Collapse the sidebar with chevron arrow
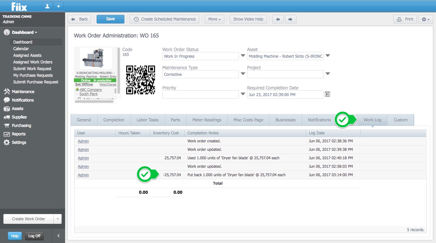This screenshot has width=436, height=243. tap(58, 236)
